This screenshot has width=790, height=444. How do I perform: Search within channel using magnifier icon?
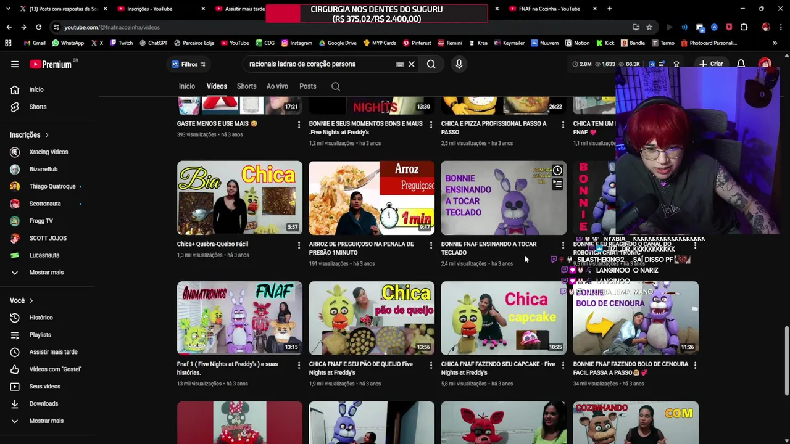point(336,86)
